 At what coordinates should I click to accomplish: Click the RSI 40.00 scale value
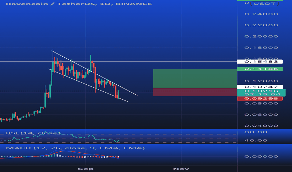click(256, 140)
